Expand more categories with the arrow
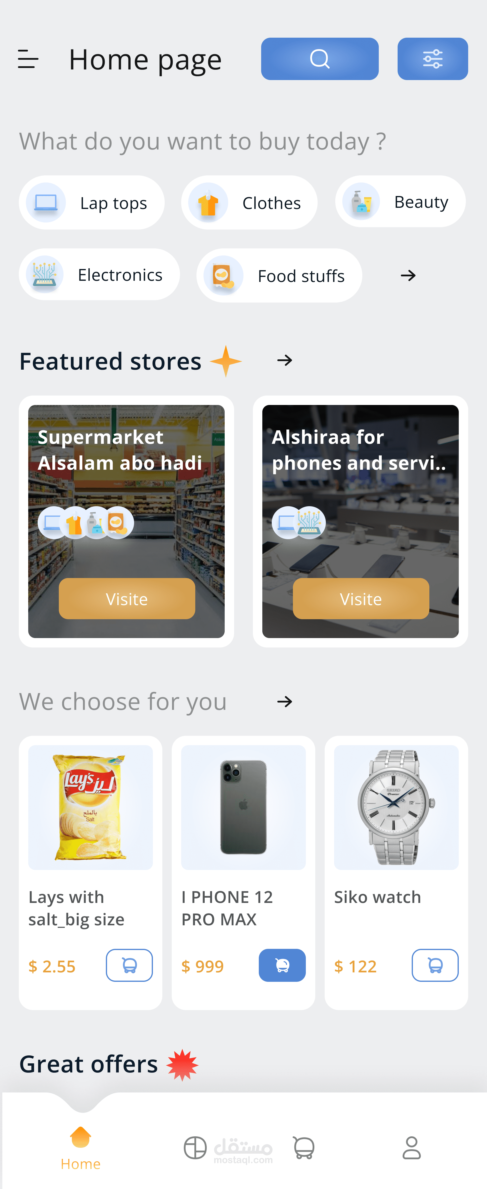 tap(408, 276)
